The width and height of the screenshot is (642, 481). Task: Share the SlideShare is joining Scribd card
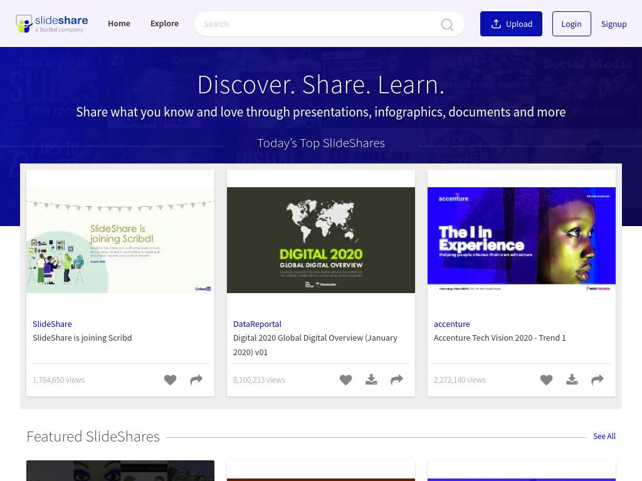pyautogui.click(x=196, y=380)
